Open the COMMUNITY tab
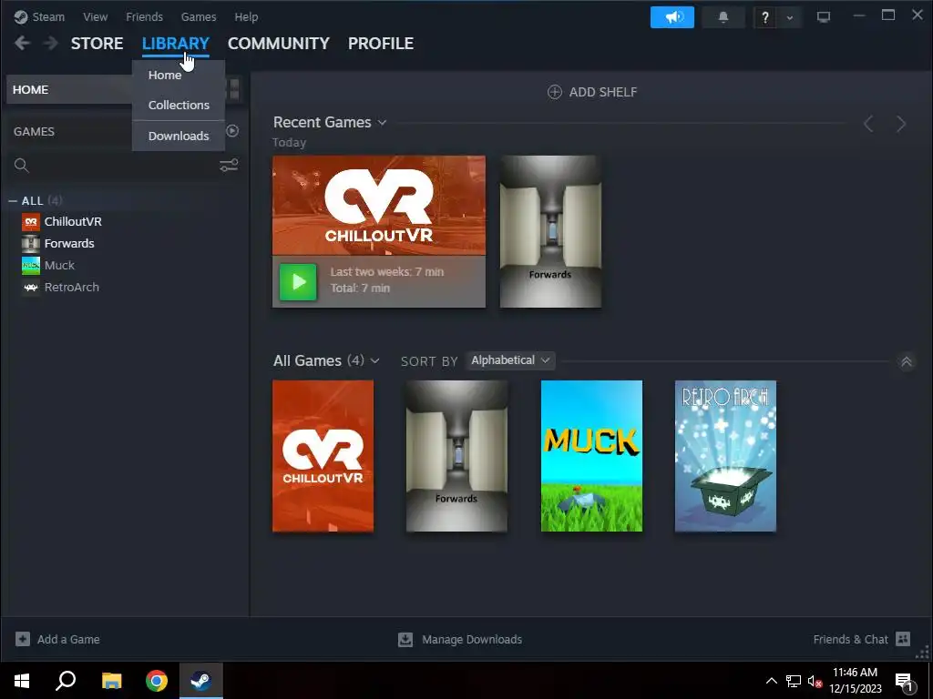The width and height of the screenshot is (933, 699). pos(279,44)
